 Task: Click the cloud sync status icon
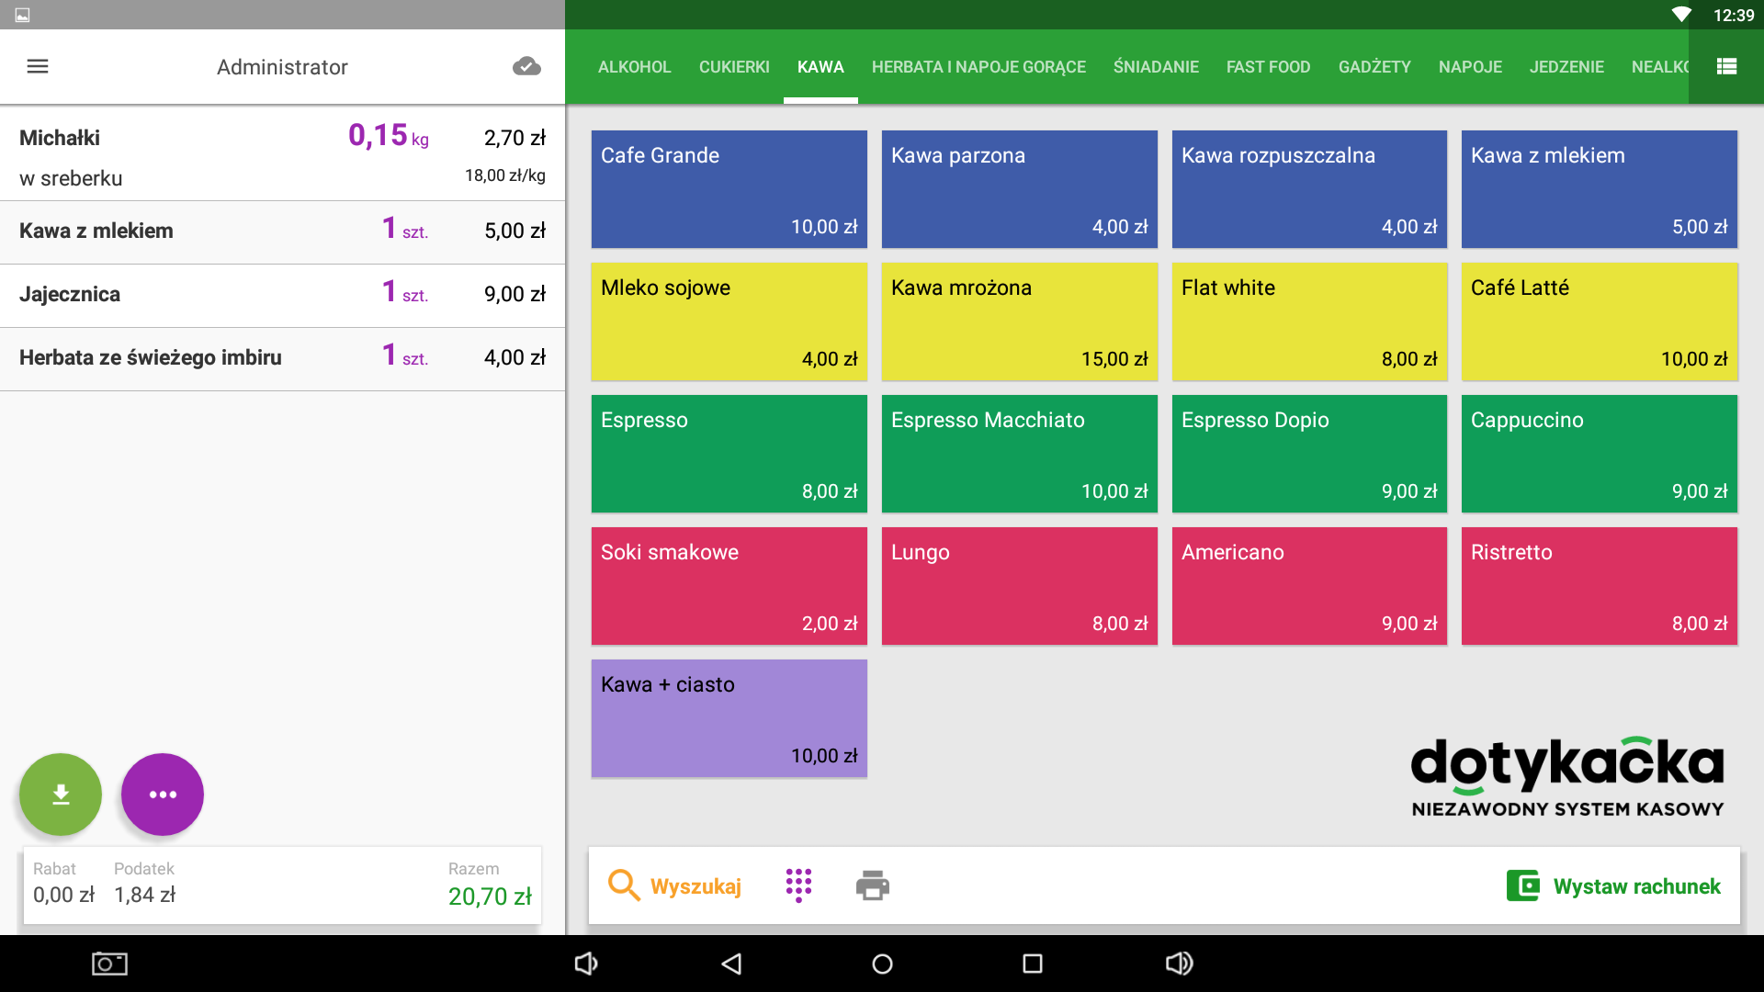pos(526,66)
